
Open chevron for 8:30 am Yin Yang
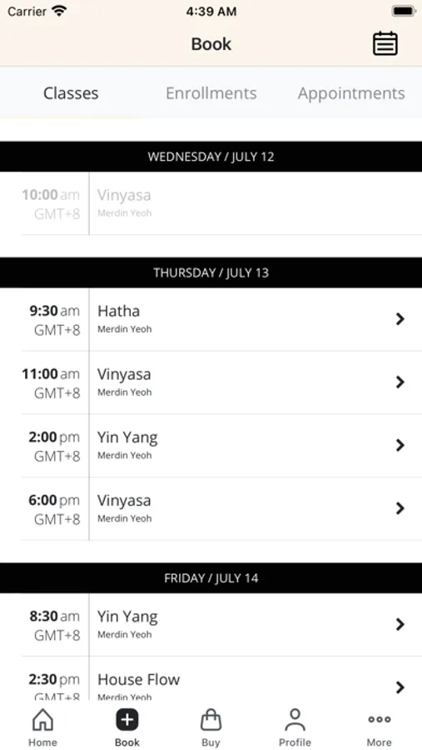point(400,624)
